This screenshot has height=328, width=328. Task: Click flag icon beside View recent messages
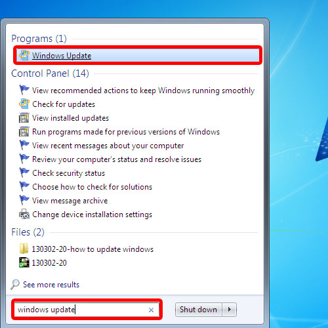(24, 145)
